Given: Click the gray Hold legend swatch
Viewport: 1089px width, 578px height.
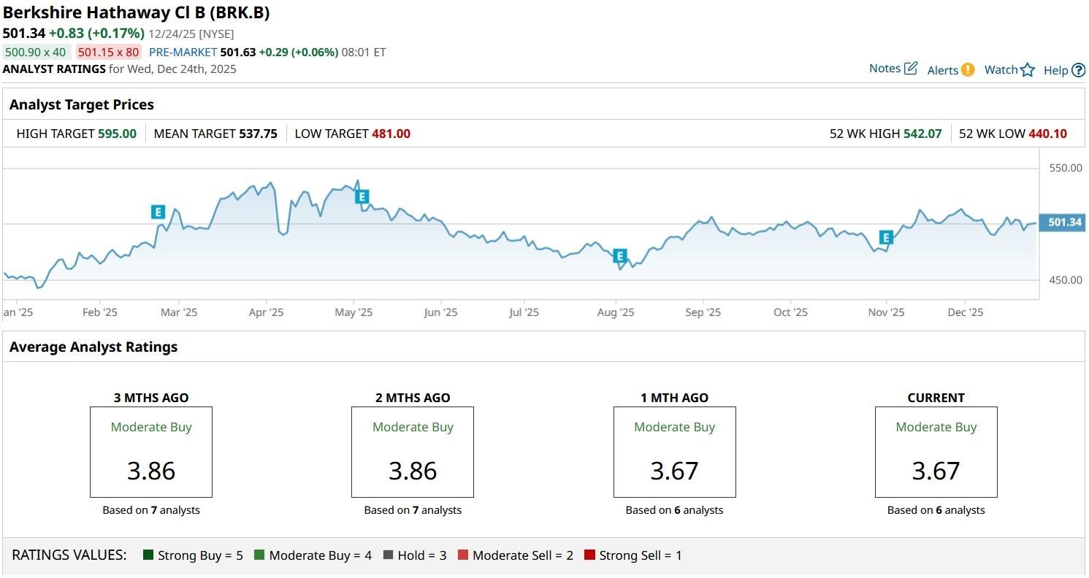Looking at the screenshot, I should pyautogui.click(x=389, y=555).
